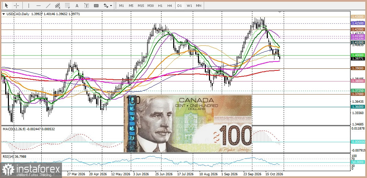Switch chart to H1 timeframe
The image size is (367, 178).
click(x=160, y=5)
